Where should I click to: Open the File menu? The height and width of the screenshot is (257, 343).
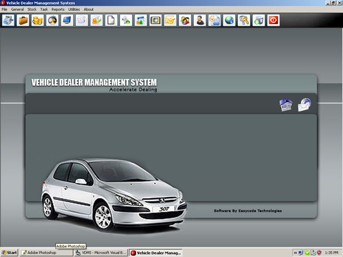tap(5, 10)
